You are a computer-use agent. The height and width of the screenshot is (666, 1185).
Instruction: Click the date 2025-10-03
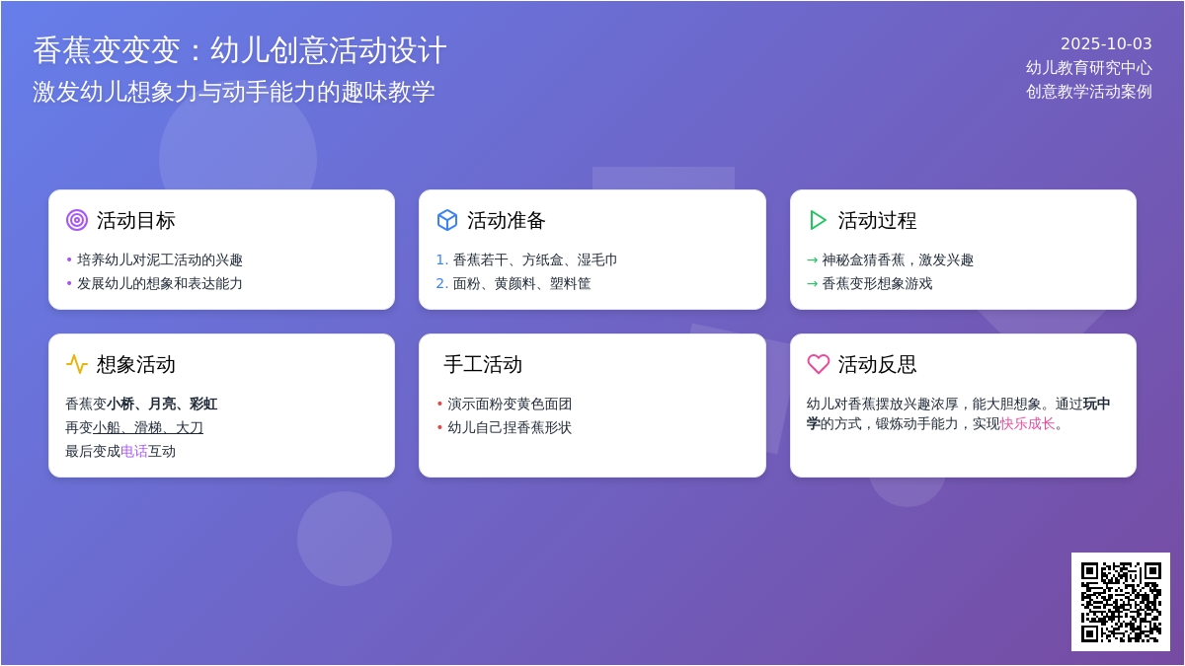(x=1106, y=43)
